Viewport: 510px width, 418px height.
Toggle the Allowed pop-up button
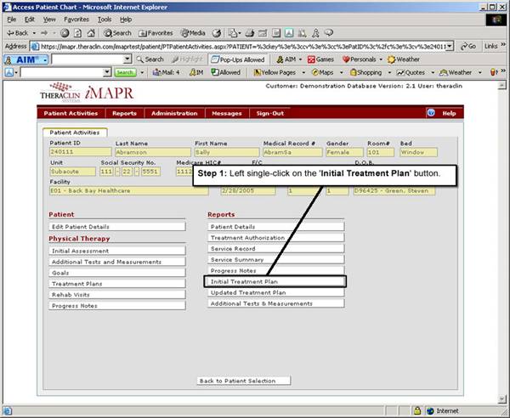[x=225, y=72]
